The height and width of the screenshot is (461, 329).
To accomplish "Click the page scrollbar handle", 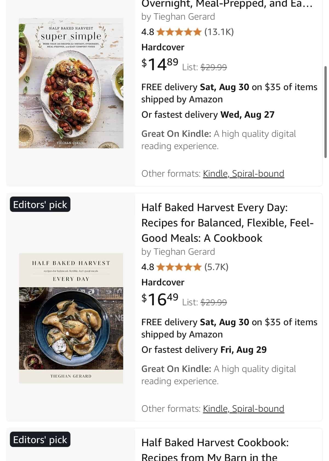I will 325,112.
